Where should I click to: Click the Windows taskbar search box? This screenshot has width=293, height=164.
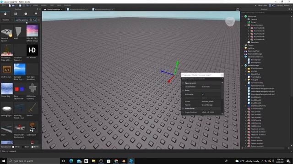click(33, 161)
